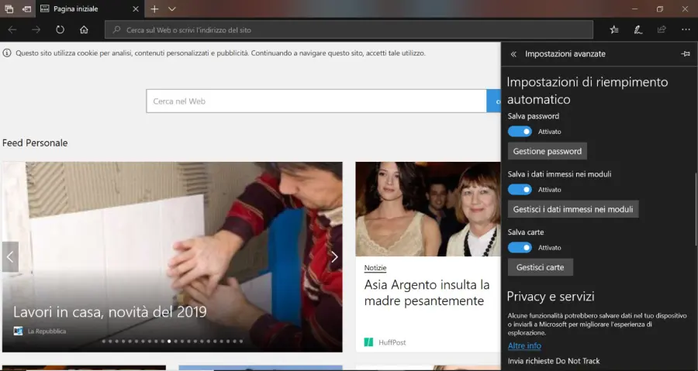The height and width of the screenshot is (371, 698).
Task: Click Invia richieste Do Not Track label
Action: click(554, 361)
